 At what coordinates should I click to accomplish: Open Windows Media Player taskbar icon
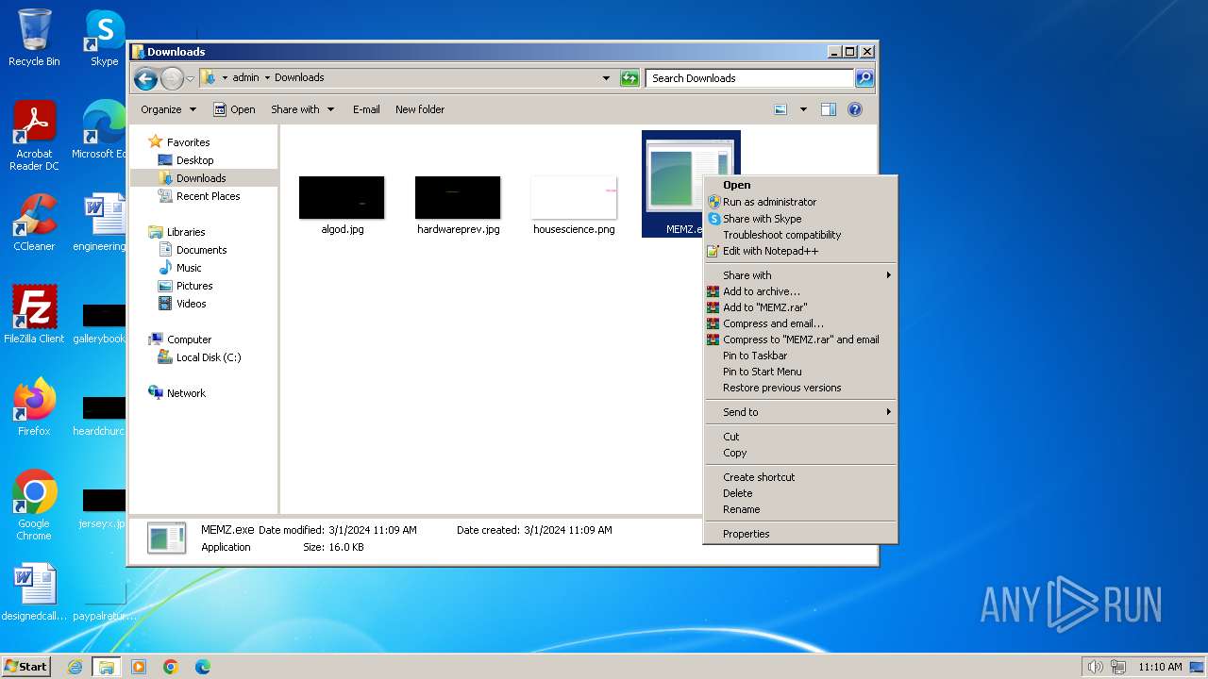click(x=139, y=667)
